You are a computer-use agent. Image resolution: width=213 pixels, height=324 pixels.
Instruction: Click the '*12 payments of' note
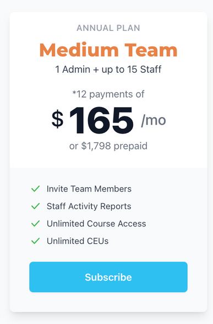click(108, 94)
